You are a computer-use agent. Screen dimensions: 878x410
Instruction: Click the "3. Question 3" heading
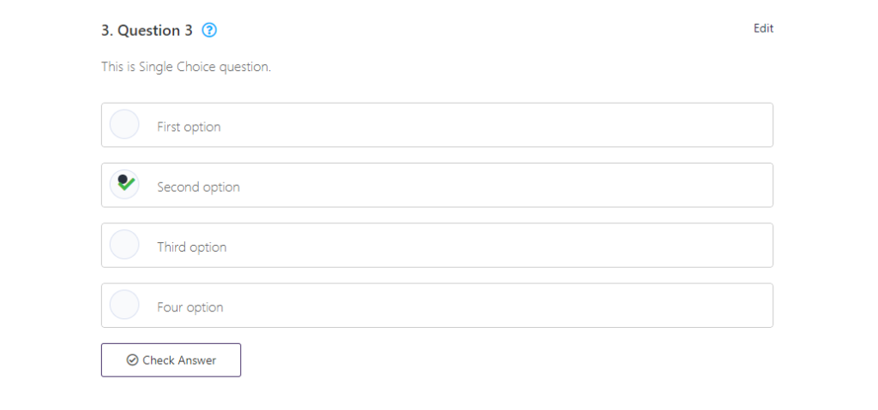pos(147,31)
